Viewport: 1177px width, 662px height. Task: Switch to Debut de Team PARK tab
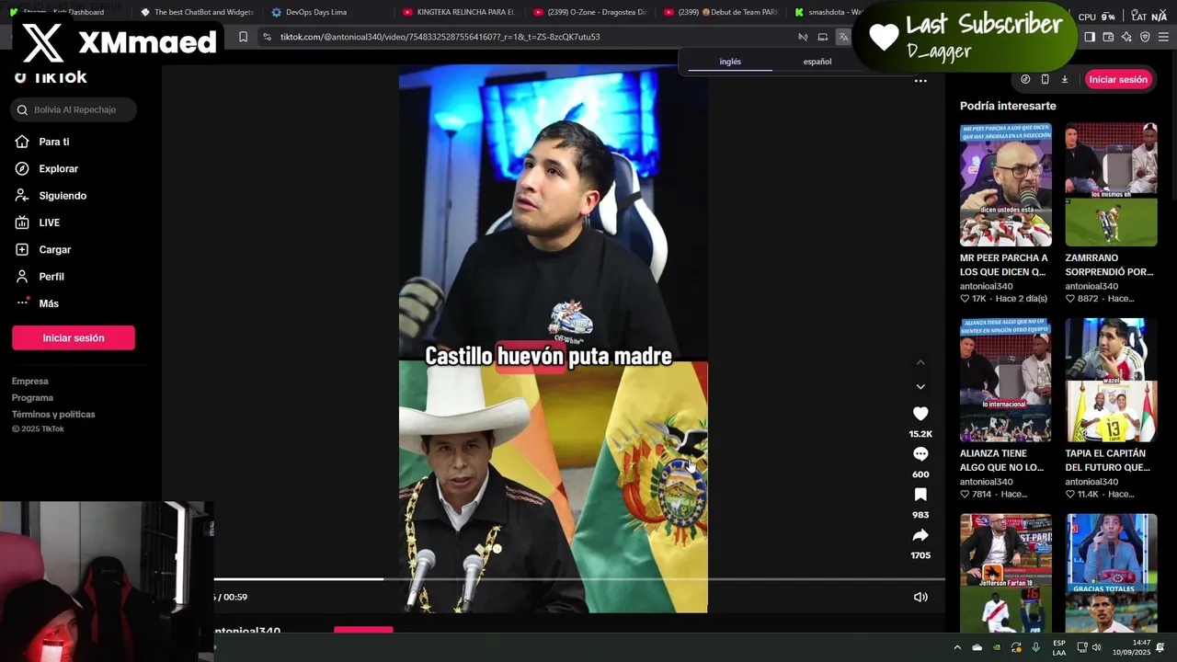(721, 12)
